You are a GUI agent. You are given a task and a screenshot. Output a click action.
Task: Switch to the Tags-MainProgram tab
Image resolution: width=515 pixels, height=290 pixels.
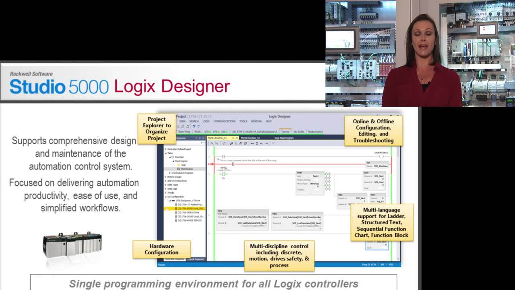(284, 138)
